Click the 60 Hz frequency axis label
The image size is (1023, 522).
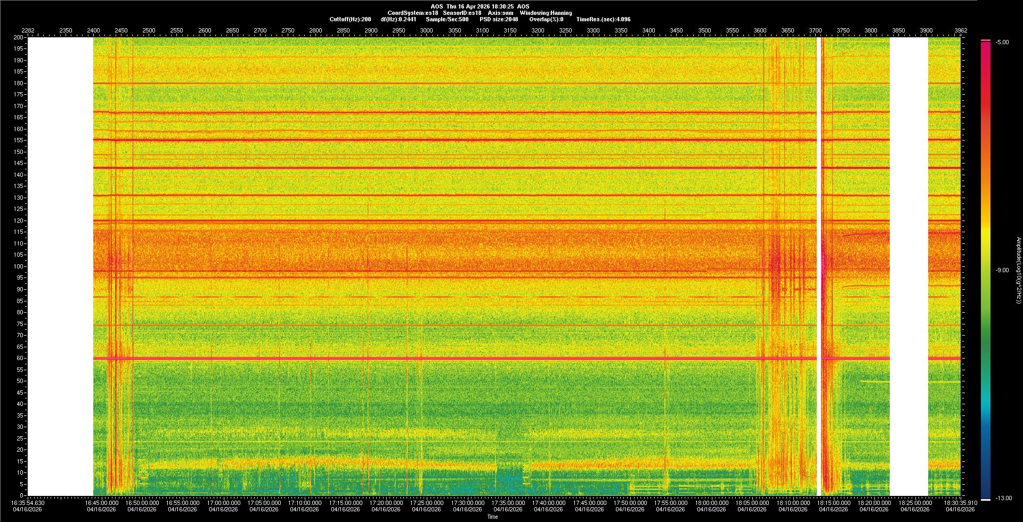(x=20, y=358)
